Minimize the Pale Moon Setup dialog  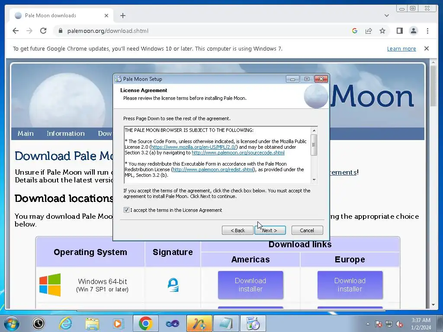coord(292,79)
